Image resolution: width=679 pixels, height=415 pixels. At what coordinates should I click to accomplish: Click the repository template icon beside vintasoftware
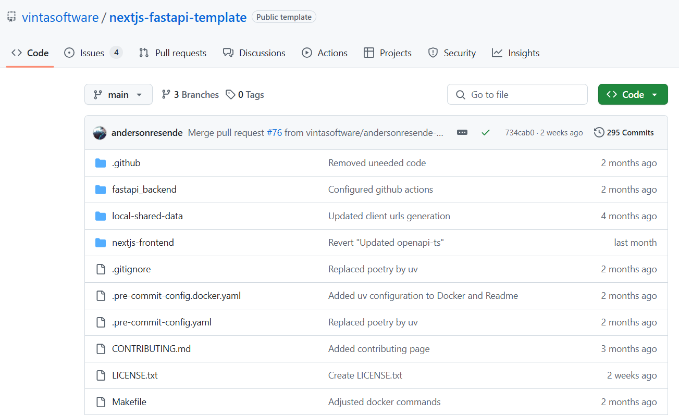(11, 17)
